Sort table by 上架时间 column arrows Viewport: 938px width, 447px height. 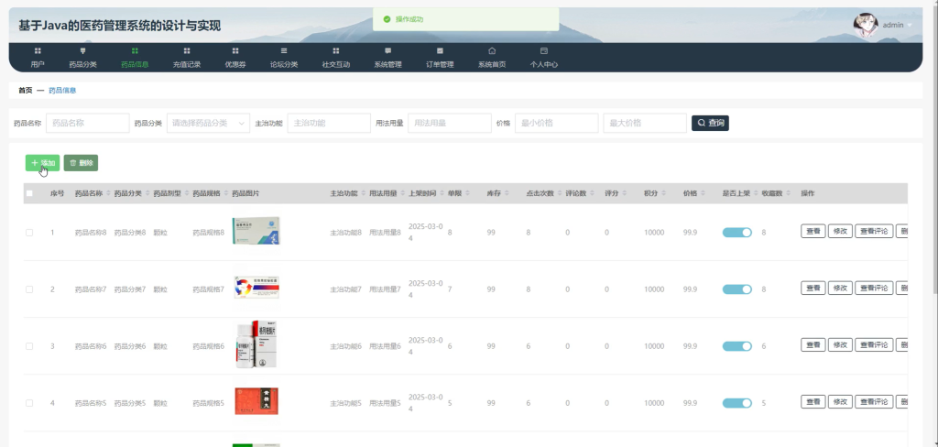442,193
